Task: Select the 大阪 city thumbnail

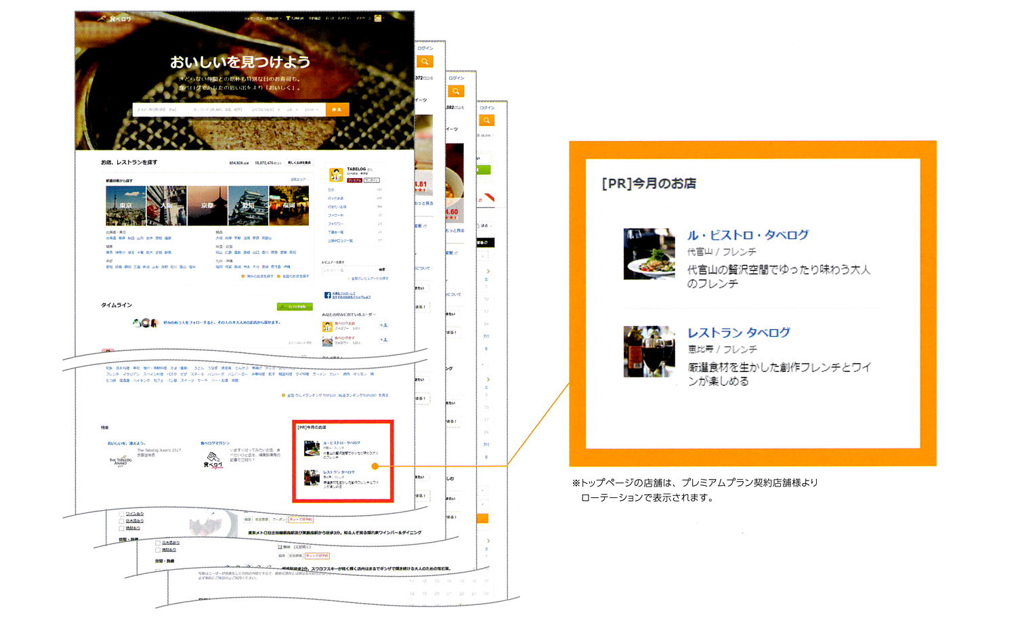Action: (x=167, y=206)
